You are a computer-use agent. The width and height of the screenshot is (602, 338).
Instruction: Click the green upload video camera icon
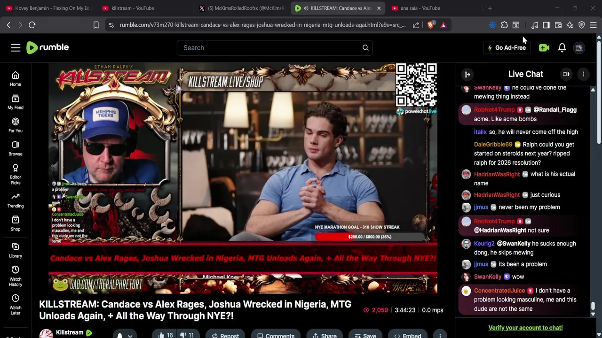[x=544, y=47]
